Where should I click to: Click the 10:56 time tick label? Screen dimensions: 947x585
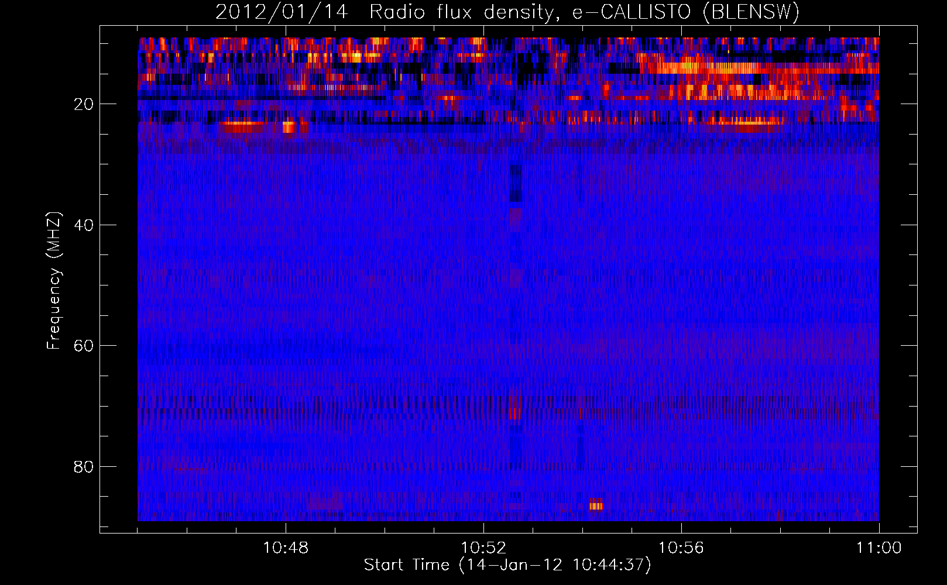click(681, 548)
